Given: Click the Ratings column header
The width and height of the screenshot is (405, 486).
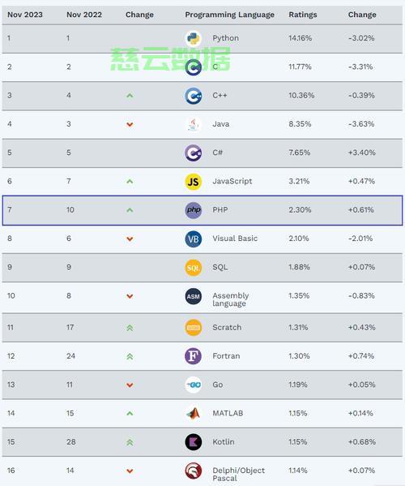Looking at the screenshot, I should (x=303, y=15).
